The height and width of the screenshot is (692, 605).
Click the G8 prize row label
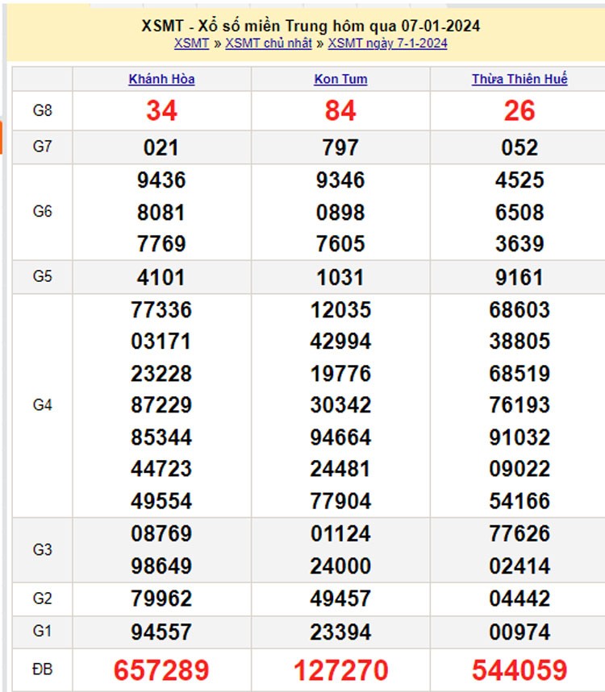(x=42, y=111)
